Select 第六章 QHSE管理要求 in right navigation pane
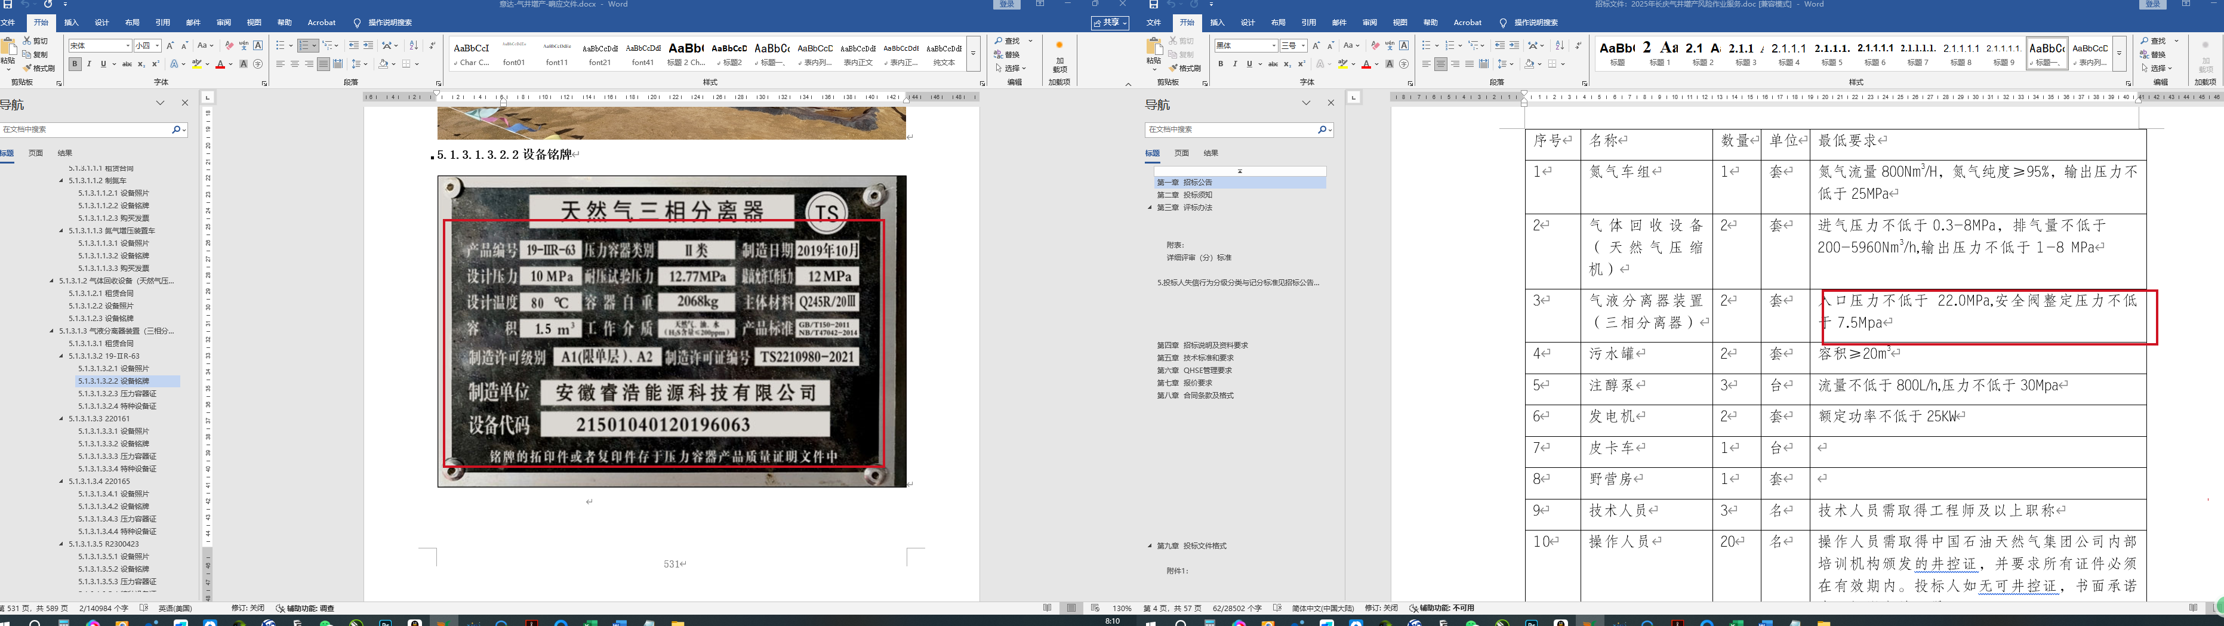 (1194, 371)
